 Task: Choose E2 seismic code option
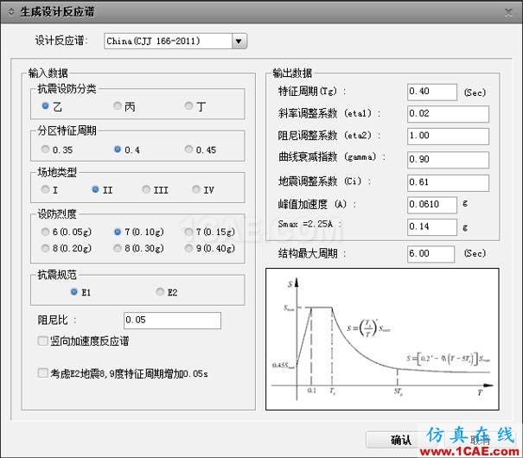(160, 292)
